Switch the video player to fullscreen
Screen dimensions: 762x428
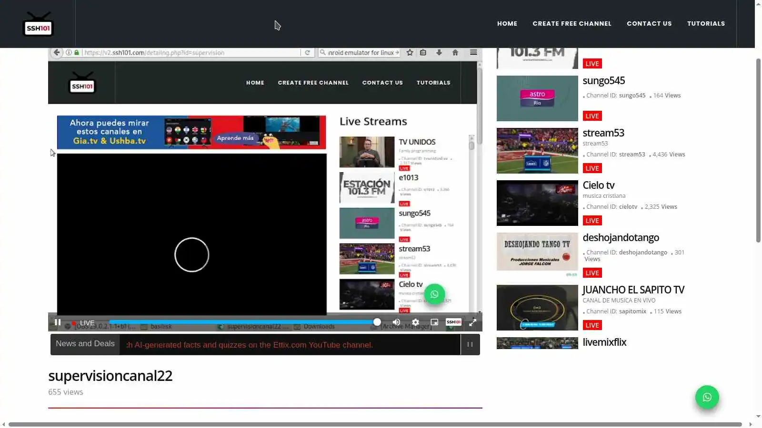click(x=472, y=322)
